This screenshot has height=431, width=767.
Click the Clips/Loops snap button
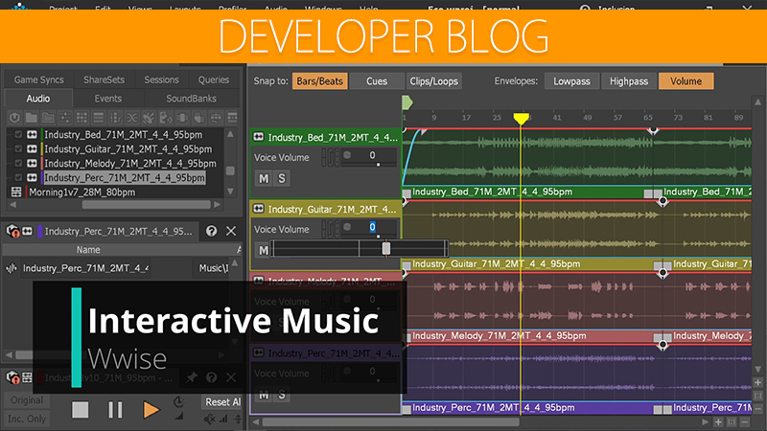coord(434,81)
